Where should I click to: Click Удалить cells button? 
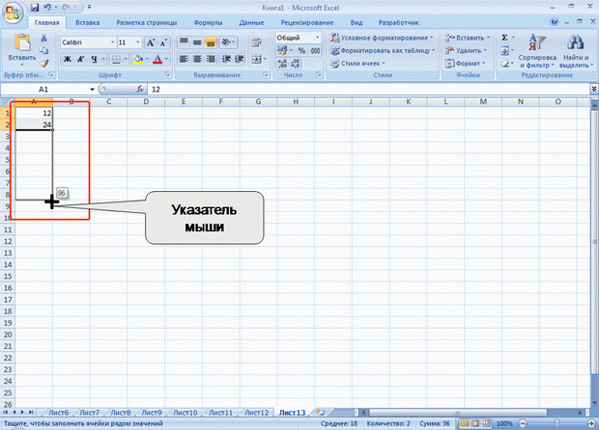(466, 50)
